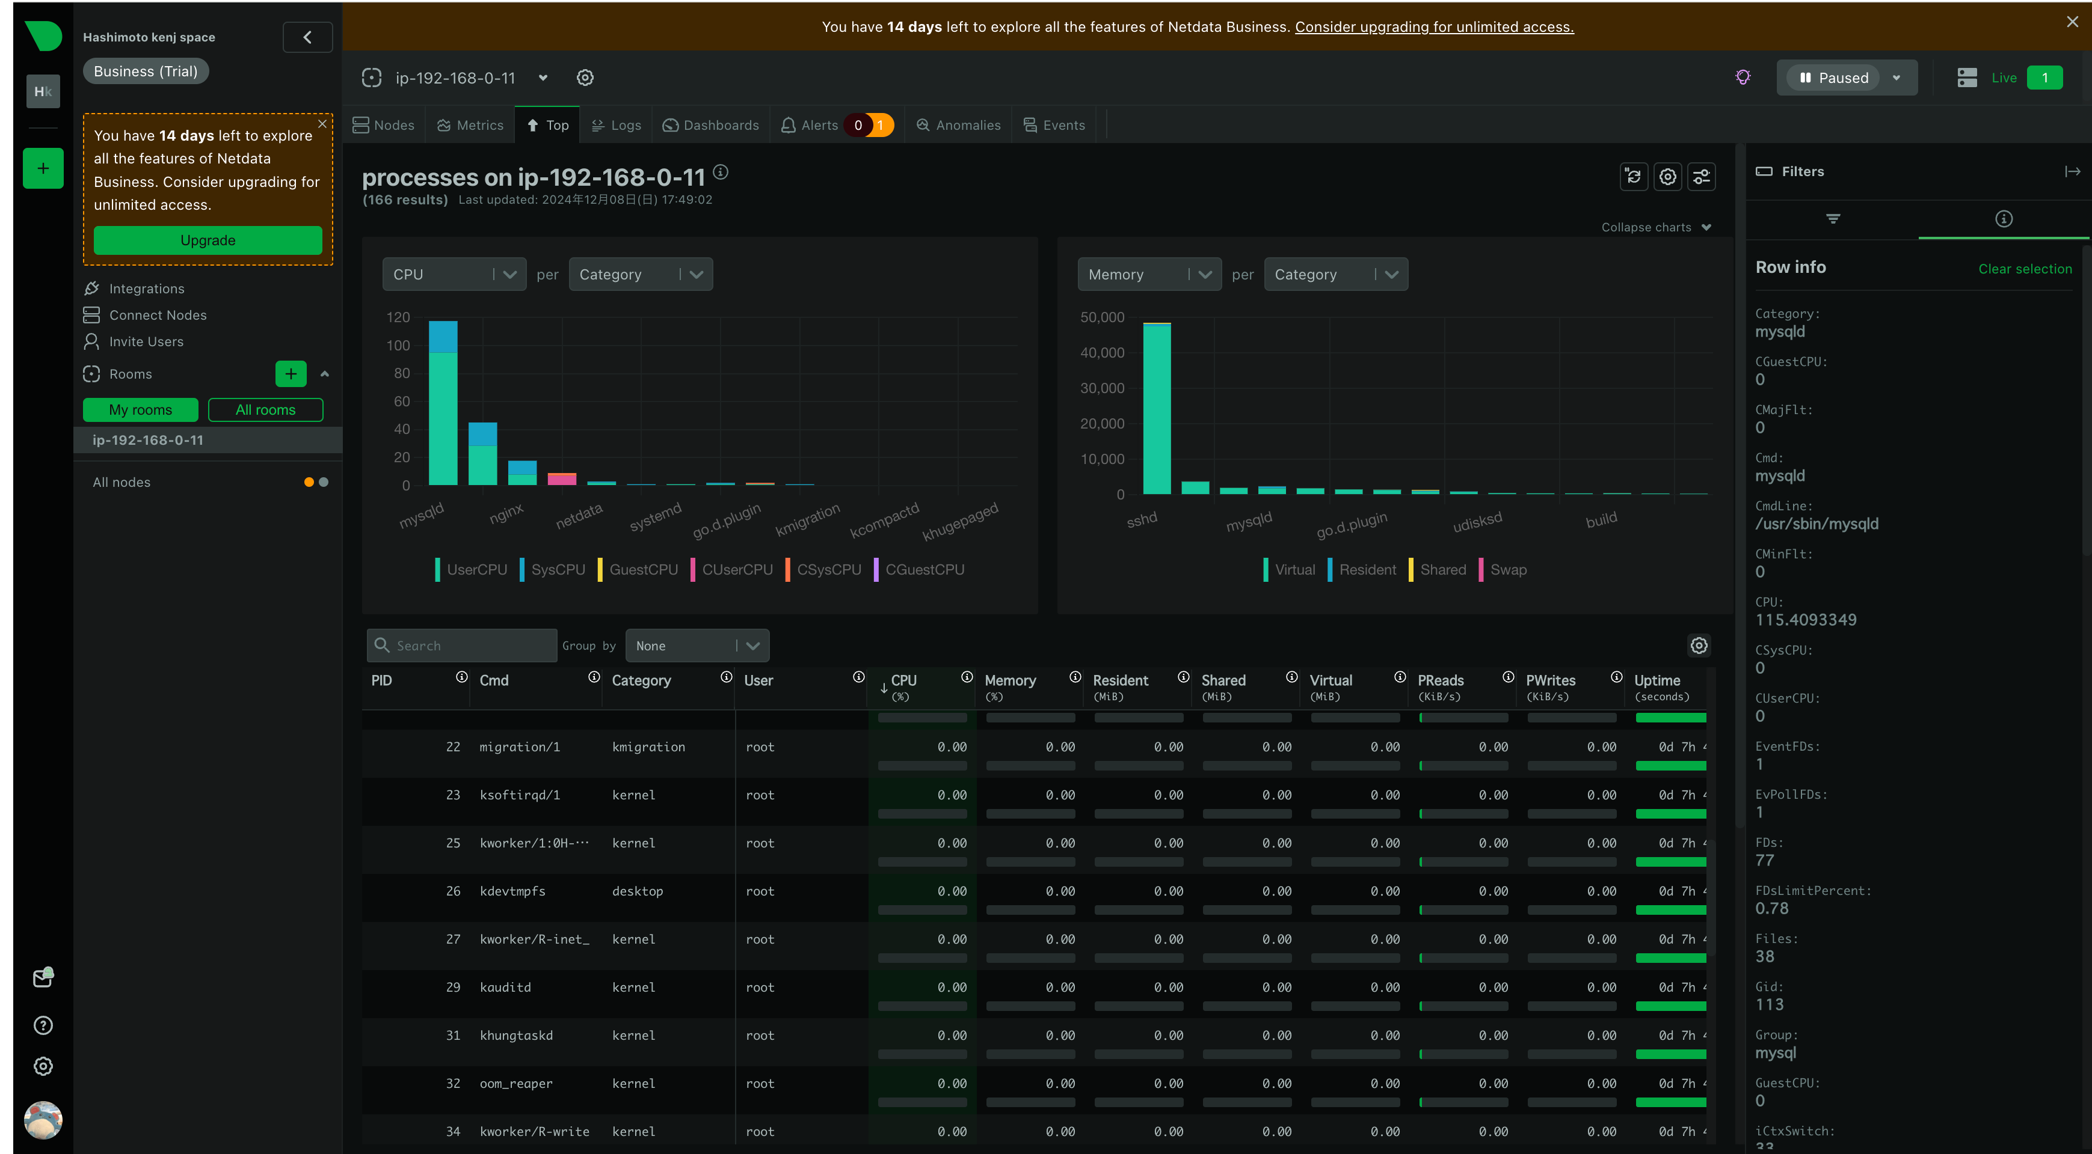Open the filter sliders icon near the processes title
This screenshot has width=2092, height=1154.
pos(1700,176)
